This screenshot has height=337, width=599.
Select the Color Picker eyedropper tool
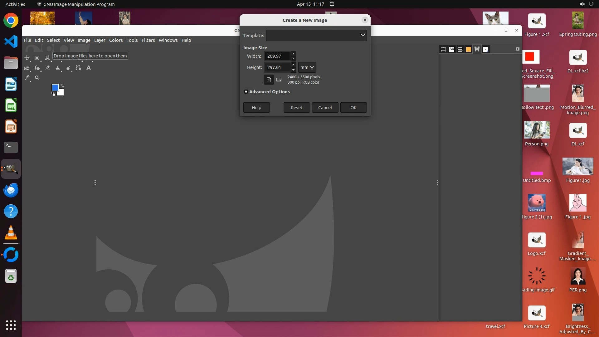(27, 78)
